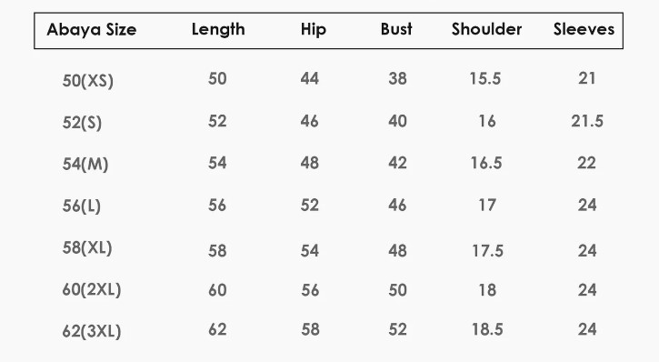Click the 21.5 sleeves value for size S

(x=587, y=121)
